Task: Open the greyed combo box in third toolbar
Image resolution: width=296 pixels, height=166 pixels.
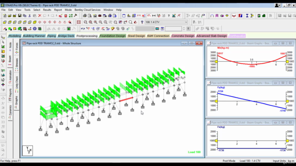Action: click(x=145, y=29)
